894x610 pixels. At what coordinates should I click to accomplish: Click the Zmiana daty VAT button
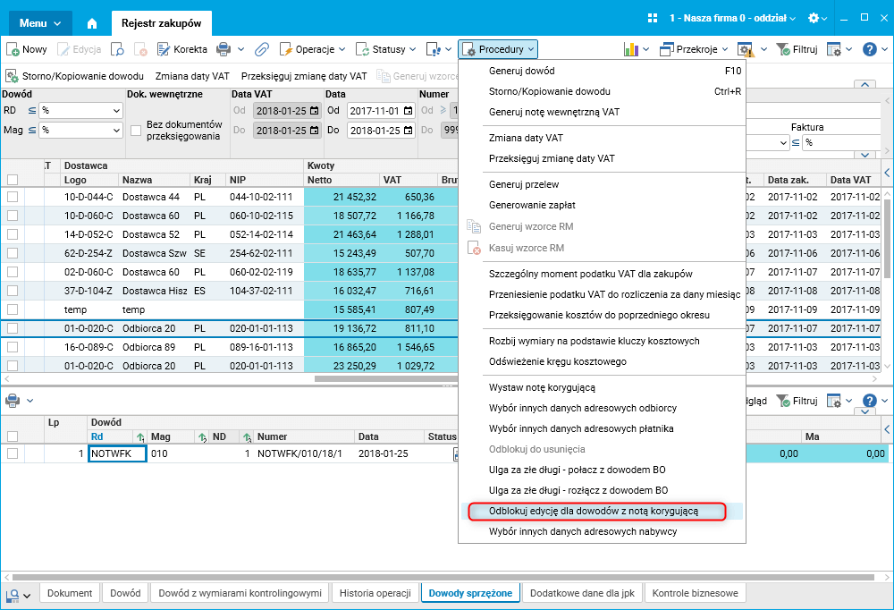pyautogui.click(x=192, y=76)
